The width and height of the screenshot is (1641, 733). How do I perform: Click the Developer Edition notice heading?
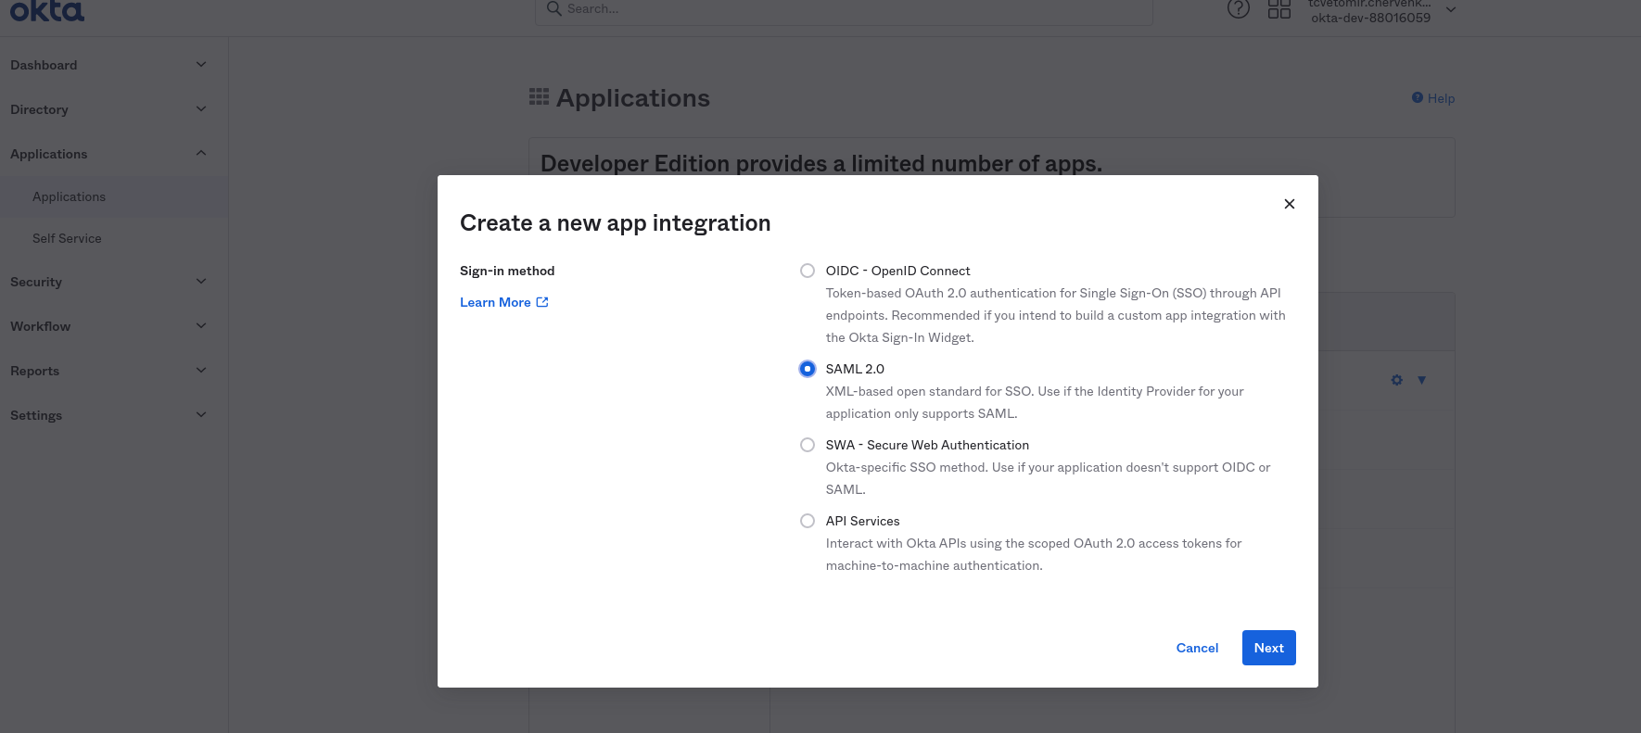point(821,163)
